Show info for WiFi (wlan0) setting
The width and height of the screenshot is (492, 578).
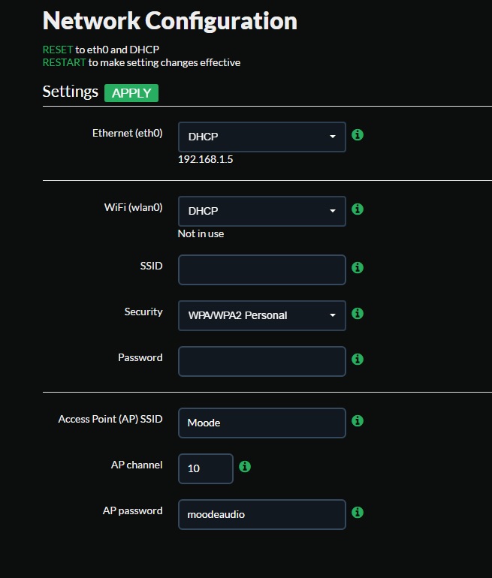click(x=358, y=209)
